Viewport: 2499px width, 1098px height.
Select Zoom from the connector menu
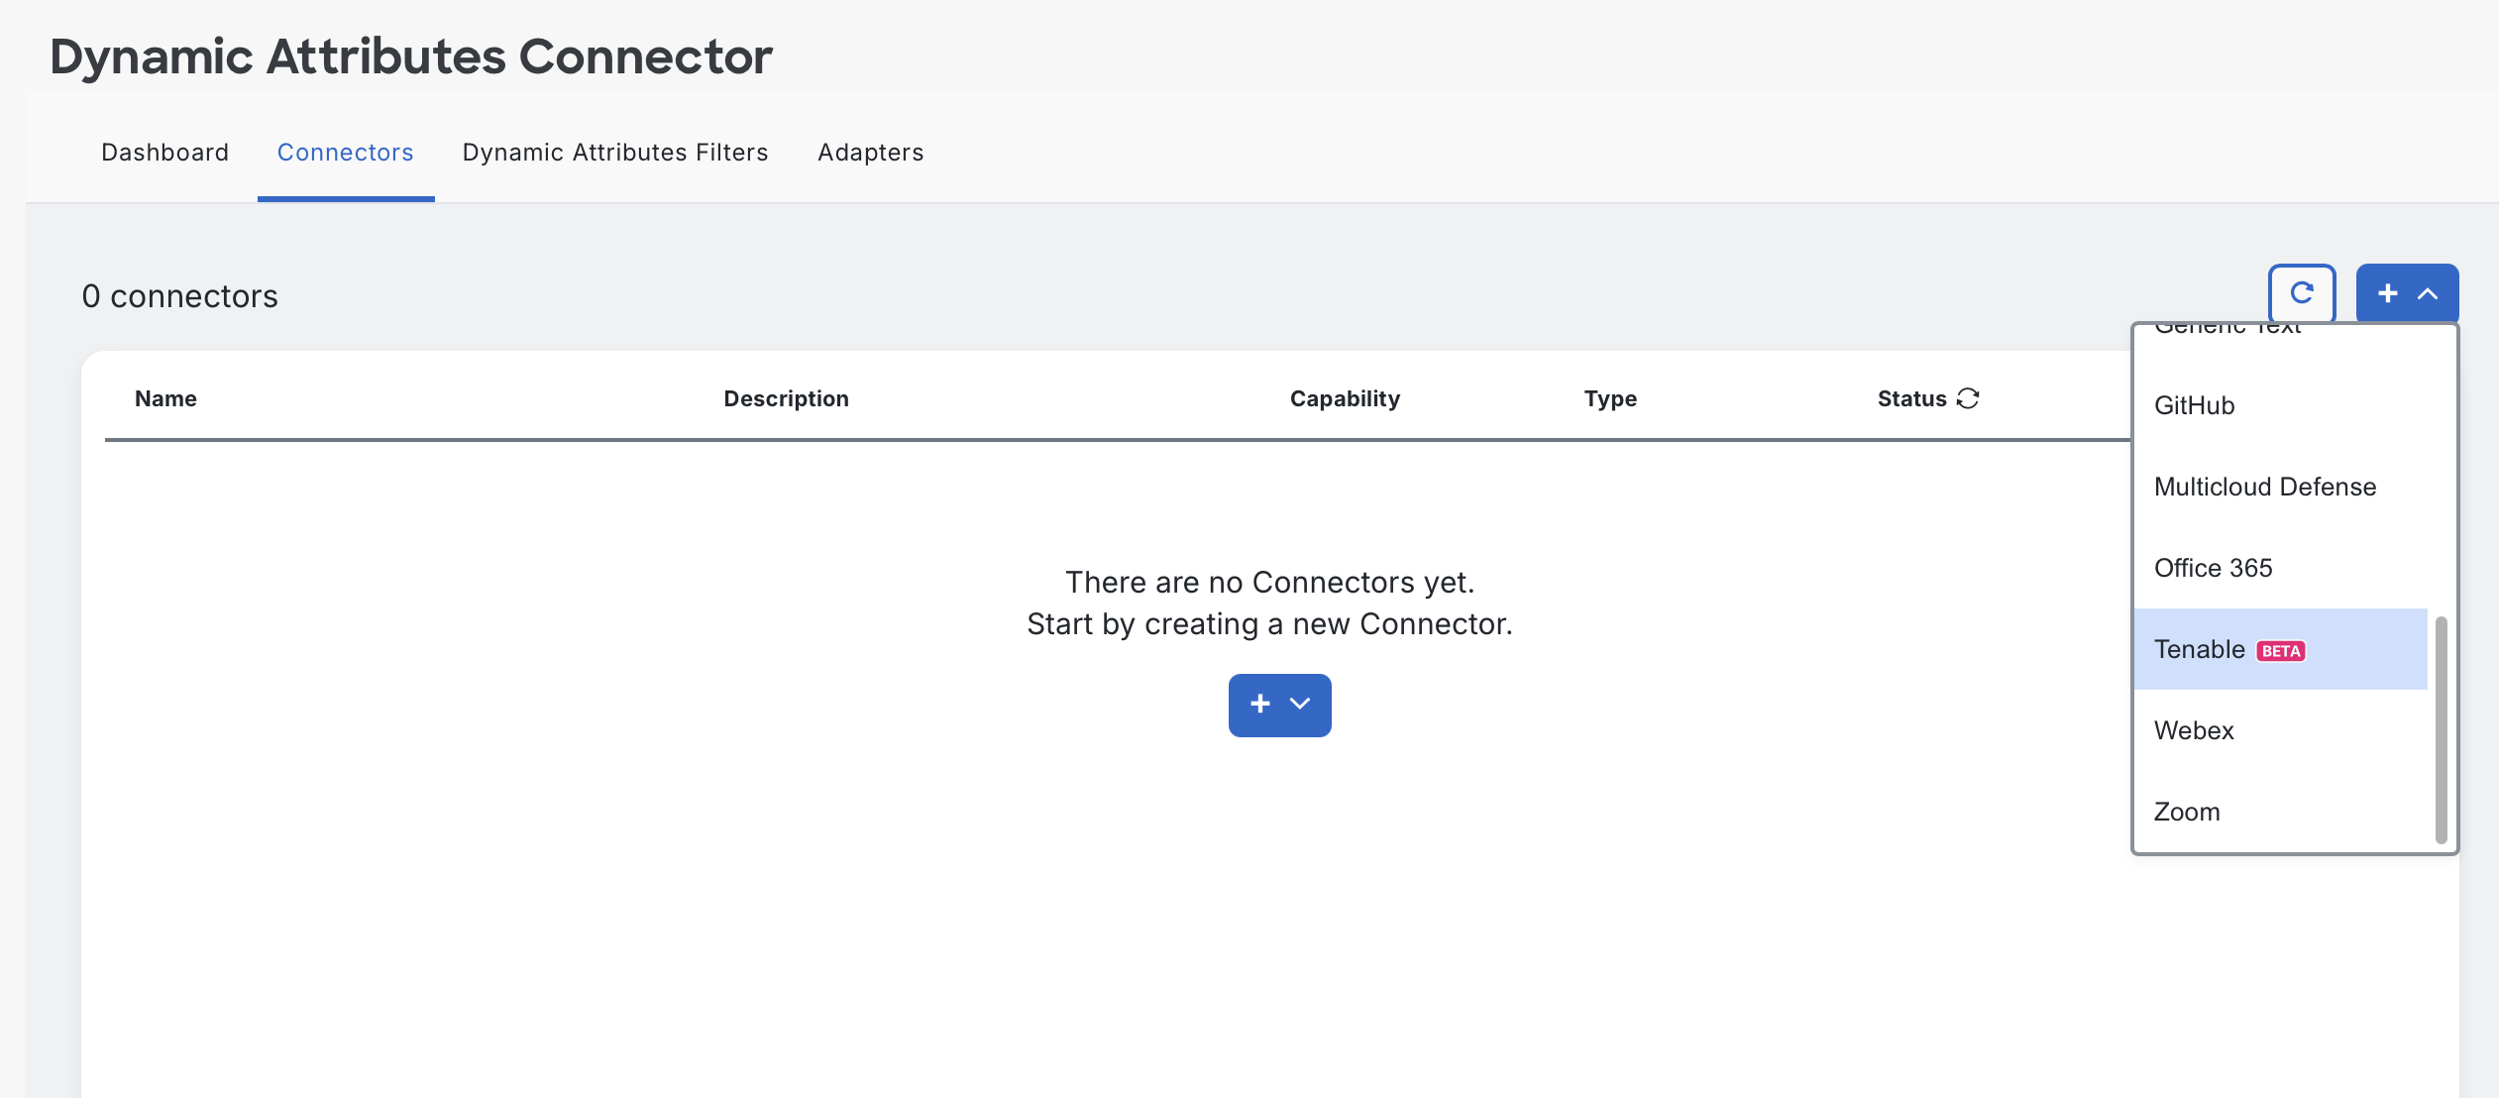click(x=2186, y=812)
